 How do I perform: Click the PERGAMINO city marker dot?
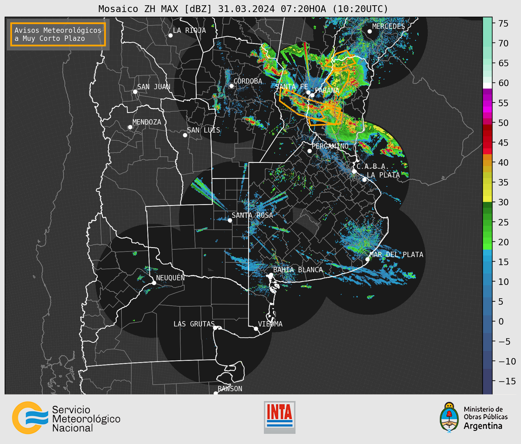click(309, 151)
